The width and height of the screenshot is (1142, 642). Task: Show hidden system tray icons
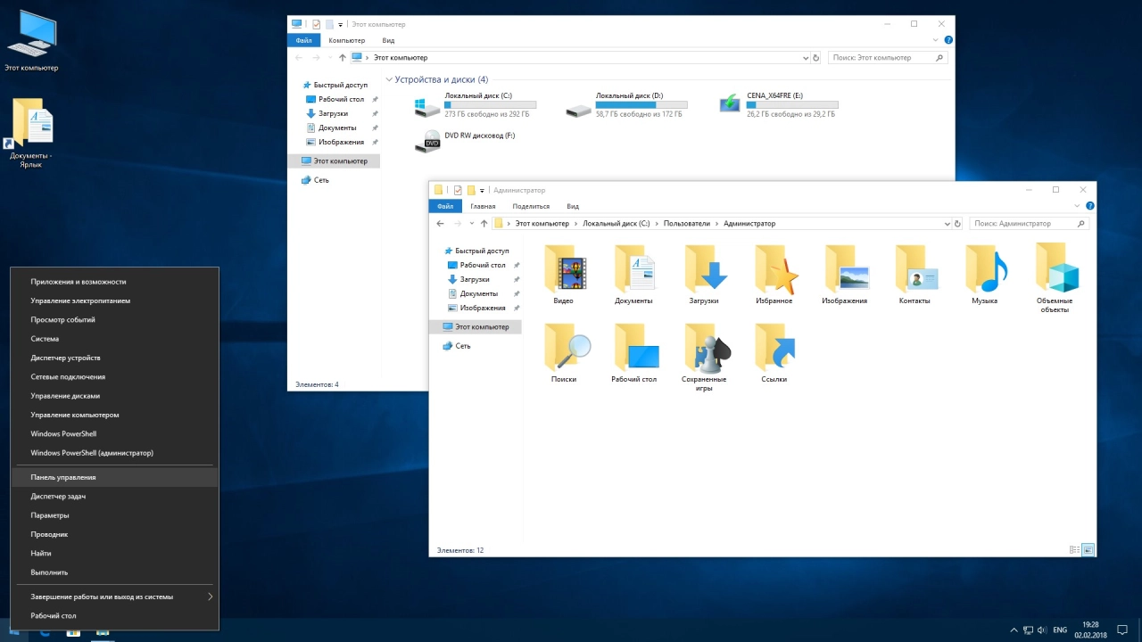point(1014,630)
